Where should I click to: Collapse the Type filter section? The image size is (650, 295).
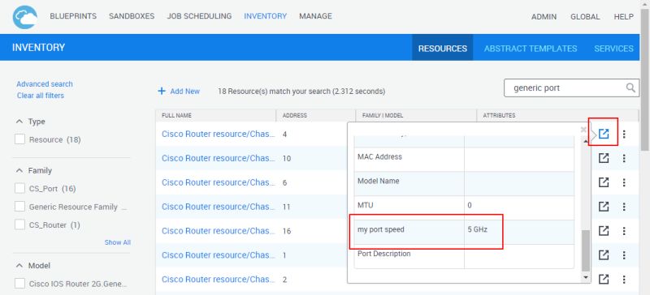19,122
